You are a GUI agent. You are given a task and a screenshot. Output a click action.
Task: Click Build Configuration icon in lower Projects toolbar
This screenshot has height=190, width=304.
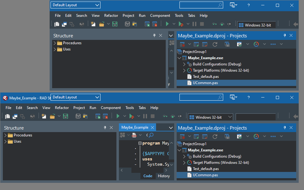point(239,137)
